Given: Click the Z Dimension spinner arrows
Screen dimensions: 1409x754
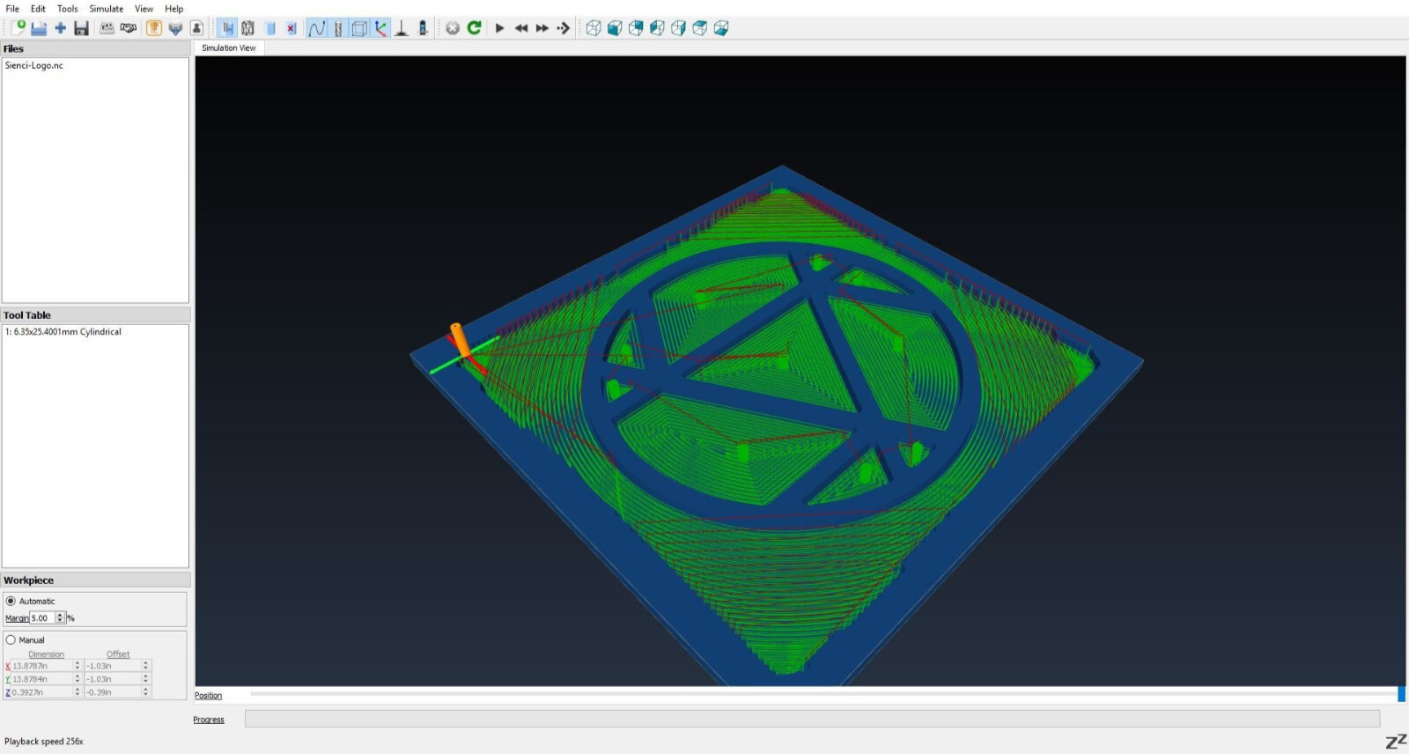Looking at the screenshot, I should pyautogui.click(x=77, y=692).
